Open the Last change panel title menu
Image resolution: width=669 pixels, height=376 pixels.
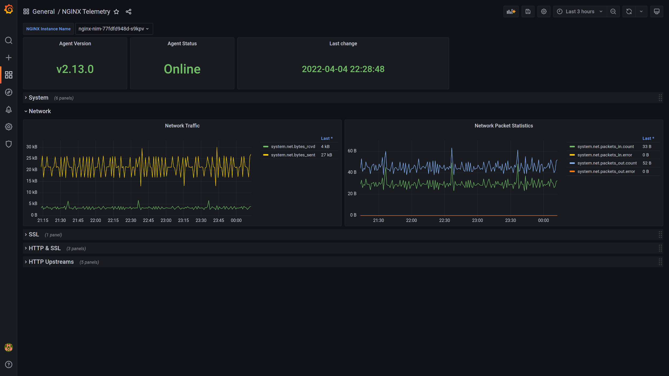pos(343,44)
